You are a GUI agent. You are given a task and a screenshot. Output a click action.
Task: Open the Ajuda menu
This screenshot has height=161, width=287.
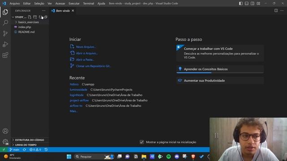click(x=101, y=4)
